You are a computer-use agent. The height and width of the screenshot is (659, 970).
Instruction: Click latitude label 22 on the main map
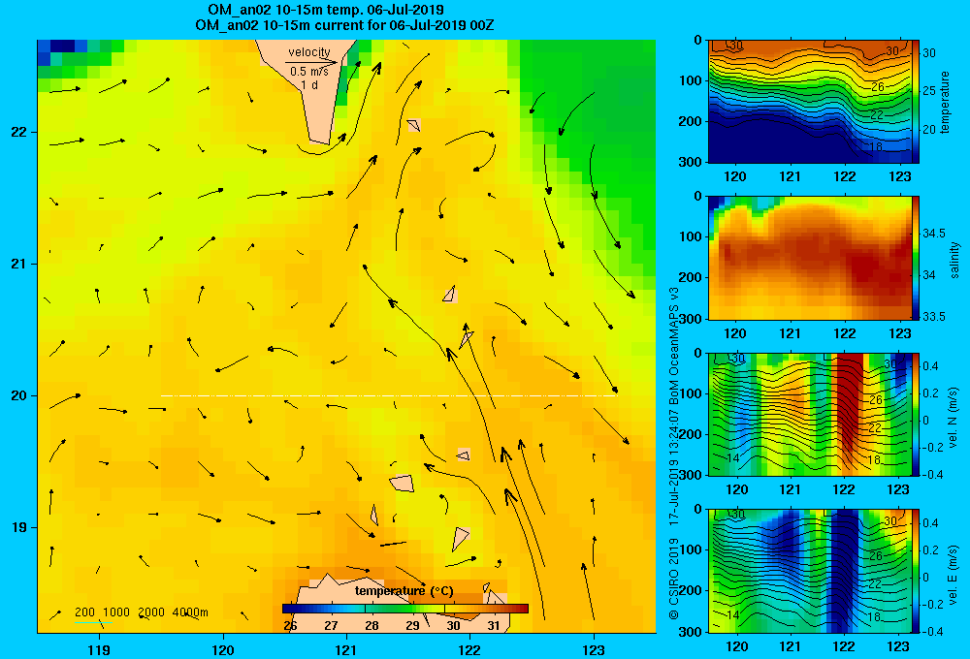click(x=18, y=132)
